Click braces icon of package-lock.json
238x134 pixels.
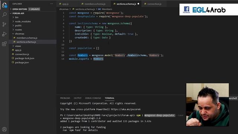click(13, 58)
